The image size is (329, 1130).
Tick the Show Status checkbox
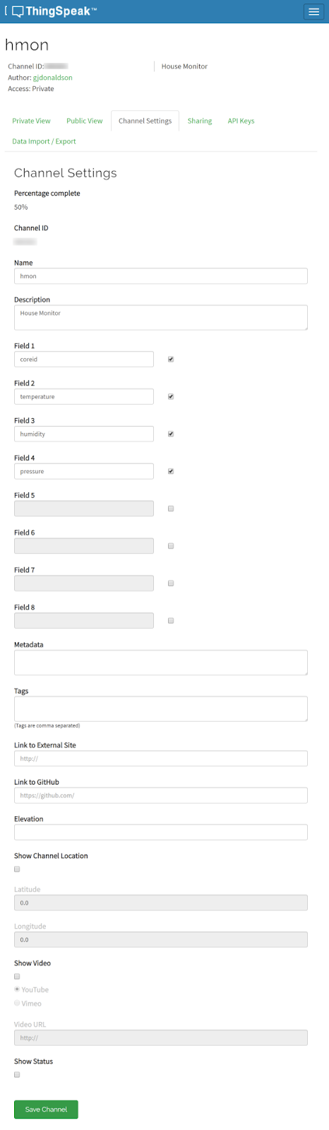(17, 1075)
